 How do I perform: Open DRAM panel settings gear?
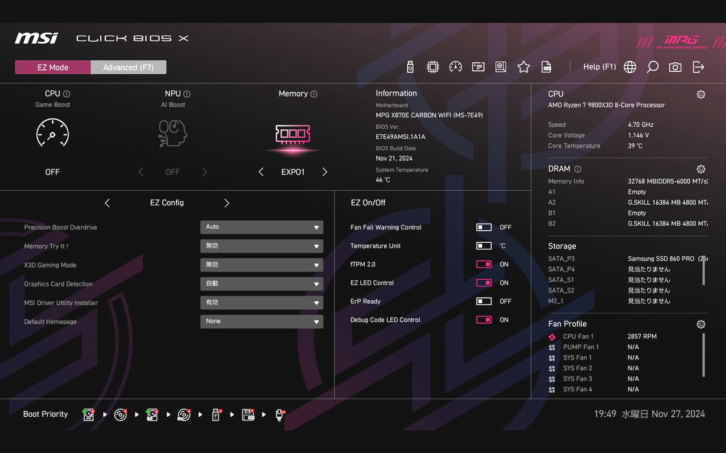click(701, 169)
